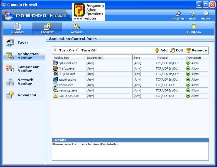Click the TCP/UDP Out protocol for msimn.exe
217x167 pixels.
point(165,85)
